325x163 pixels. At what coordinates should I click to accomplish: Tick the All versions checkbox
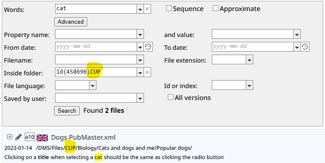[170, 97]
